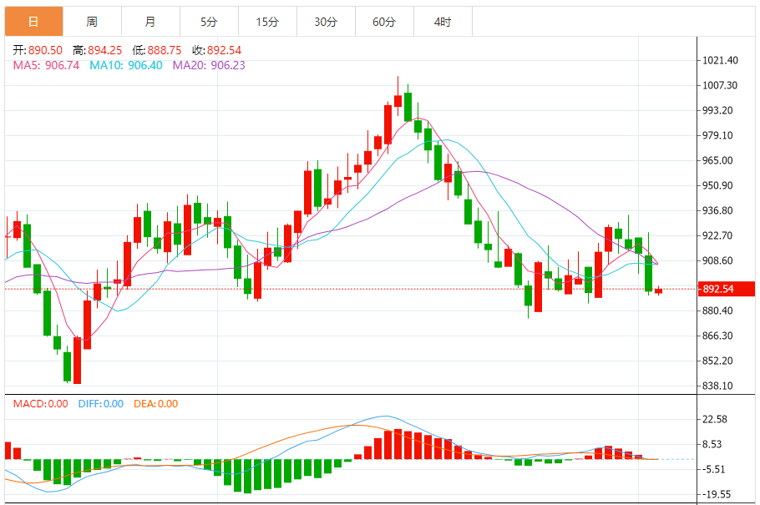Click the DEA:0.00 label
760x505 pixels.
(155, 404)
